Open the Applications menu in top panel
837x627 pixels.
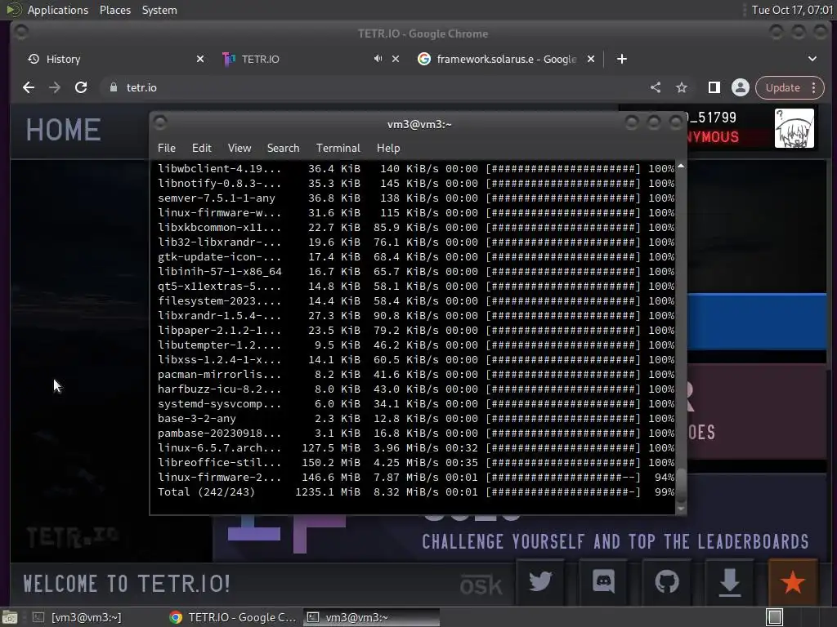[x=58, y=10]
